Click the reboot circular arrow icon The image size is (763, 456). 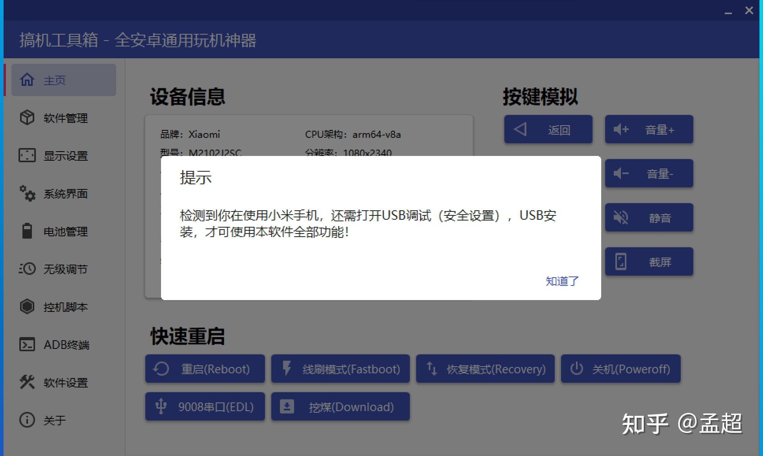161,369
